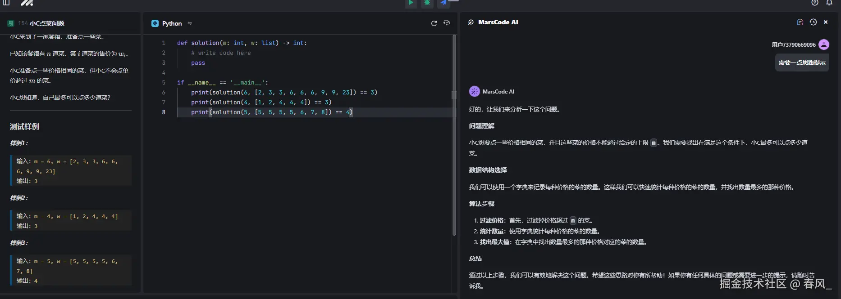The image size is (841, 299).
Task: Click the 问题理解 heading in AI reply
Action: [481, 126]
